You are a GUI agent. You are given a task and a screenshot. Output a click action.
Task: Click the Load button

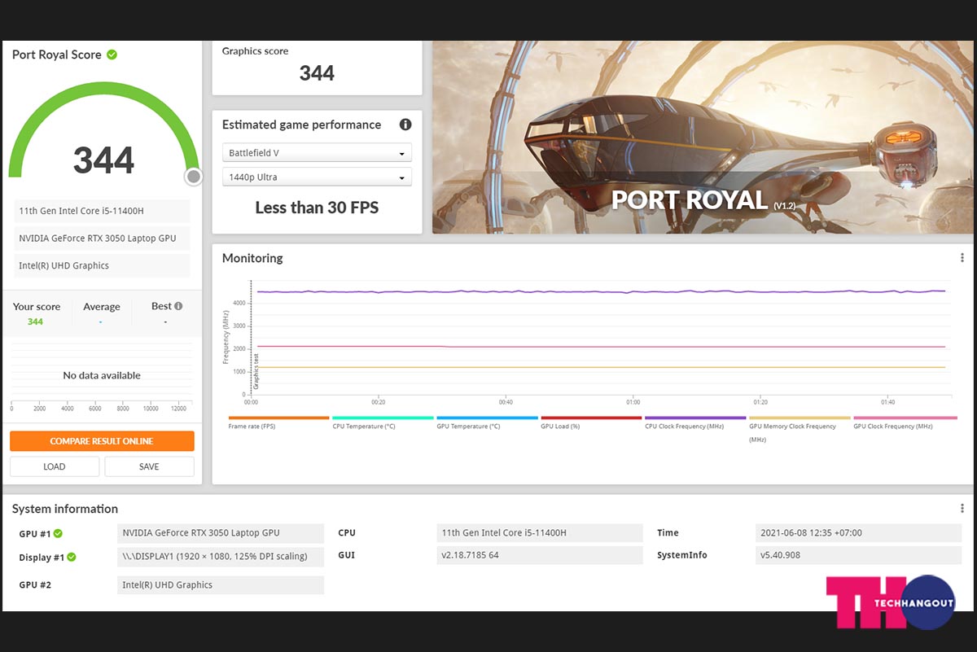point(55,466)
